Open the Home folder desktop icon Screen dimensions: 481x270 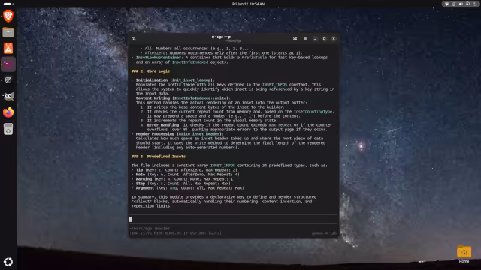464,253
